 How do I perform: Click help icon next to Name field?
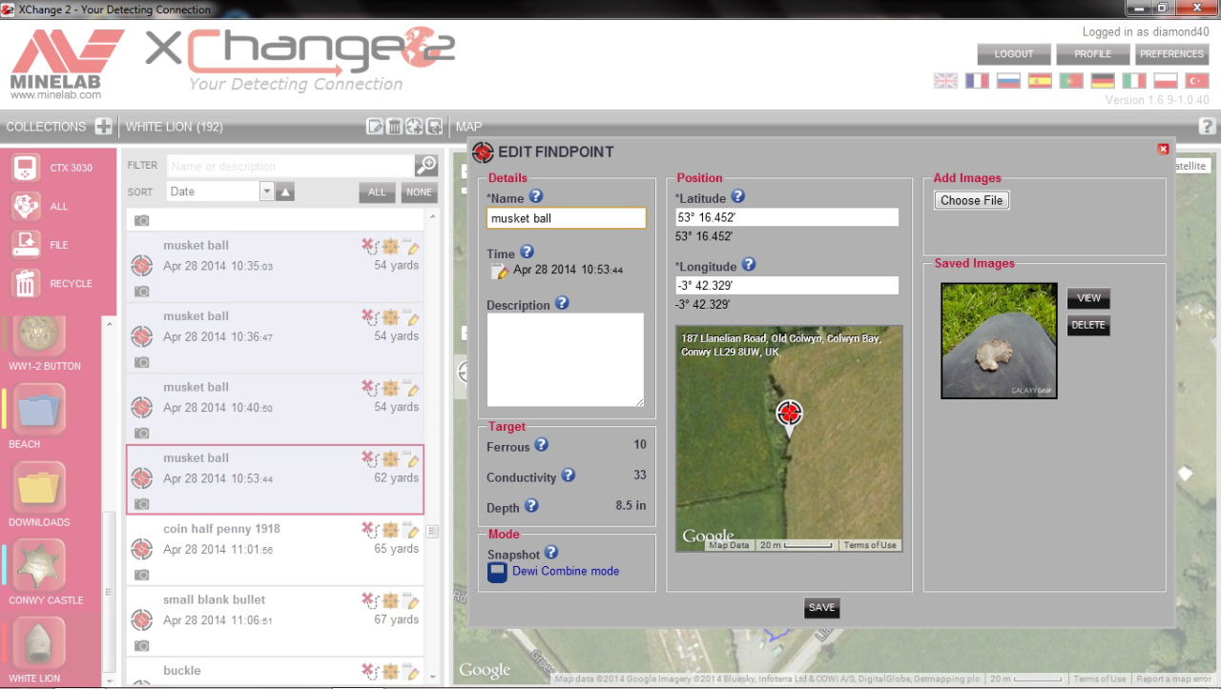pos(536,196)
